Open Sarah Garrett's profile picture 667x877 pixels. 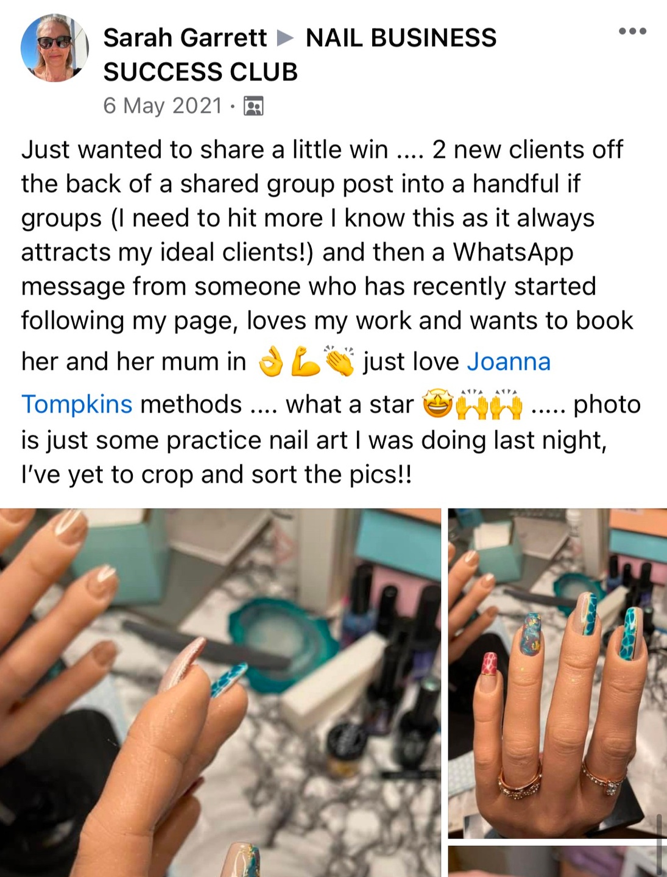pyautogui.click(x=54, y=48)
